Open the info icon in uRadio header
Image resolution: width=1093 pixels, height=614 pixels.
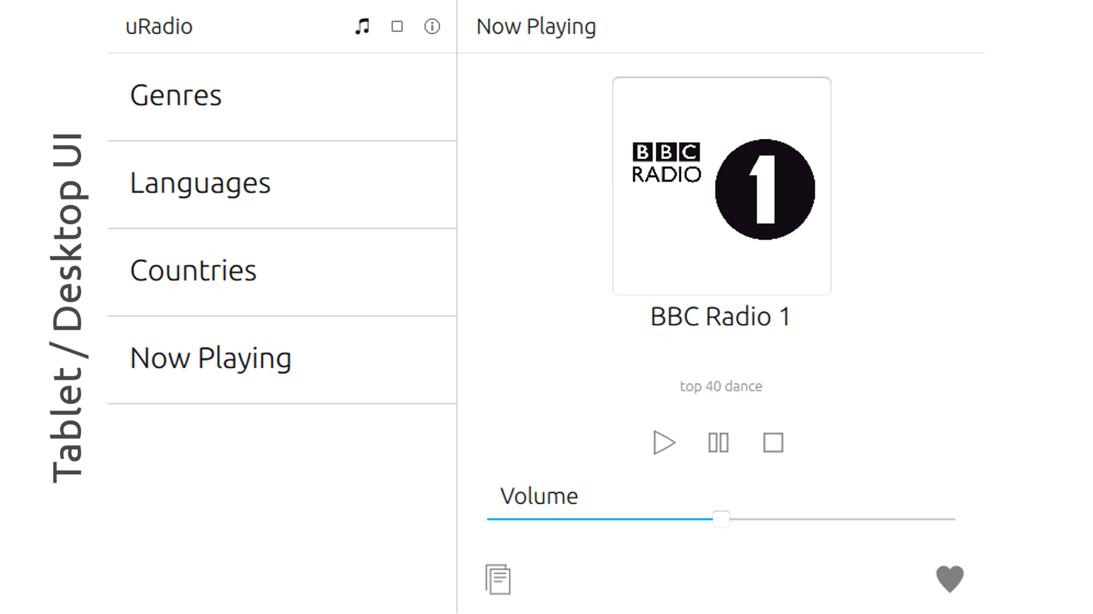(x=432, y=26)
